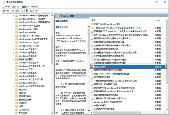Click the 适用于企业的 Windows 更新 folder icon
Image resolution: width=169 pixels, height=115 pixels.
pos(92,24)
